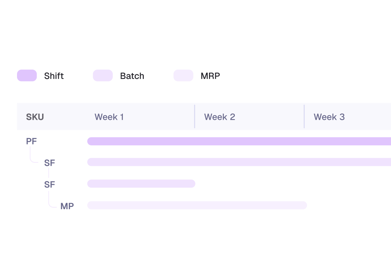
Task: Collapse the PF tree row
Action: tap(31, 142)
